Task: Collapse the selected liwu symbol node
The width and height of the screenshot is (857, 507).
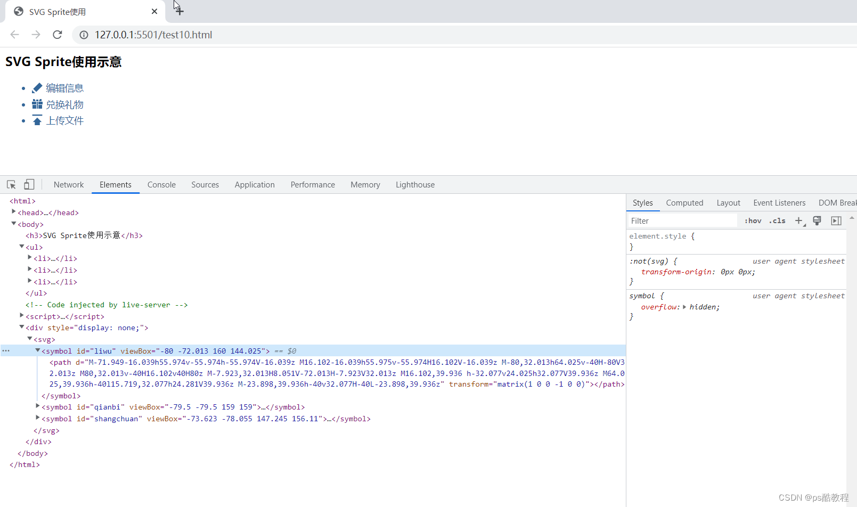Action: pyautogui.click(x=37, y=350)
